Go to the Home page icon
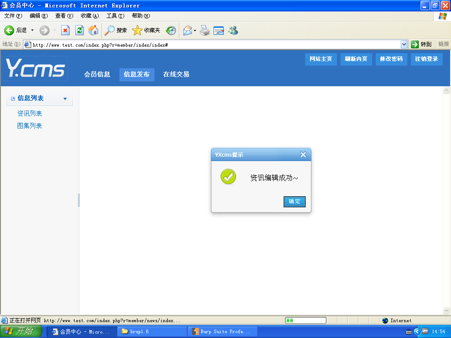 coord(93,30)
